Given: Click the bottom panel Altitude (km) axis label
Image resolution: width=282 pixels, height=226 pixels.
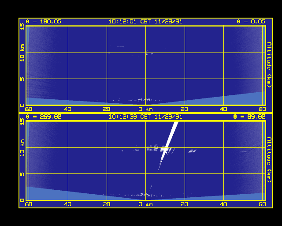Looking at the screenshot, I should point(269,160).
